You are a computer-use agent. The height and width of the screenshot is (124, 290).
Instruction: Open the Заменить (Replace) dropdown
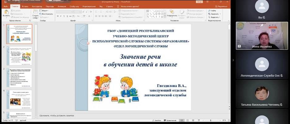(215, 14)
